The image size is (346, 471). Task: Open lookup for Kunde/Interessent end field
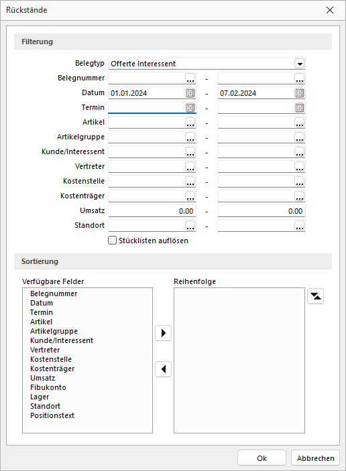[300, 152]
